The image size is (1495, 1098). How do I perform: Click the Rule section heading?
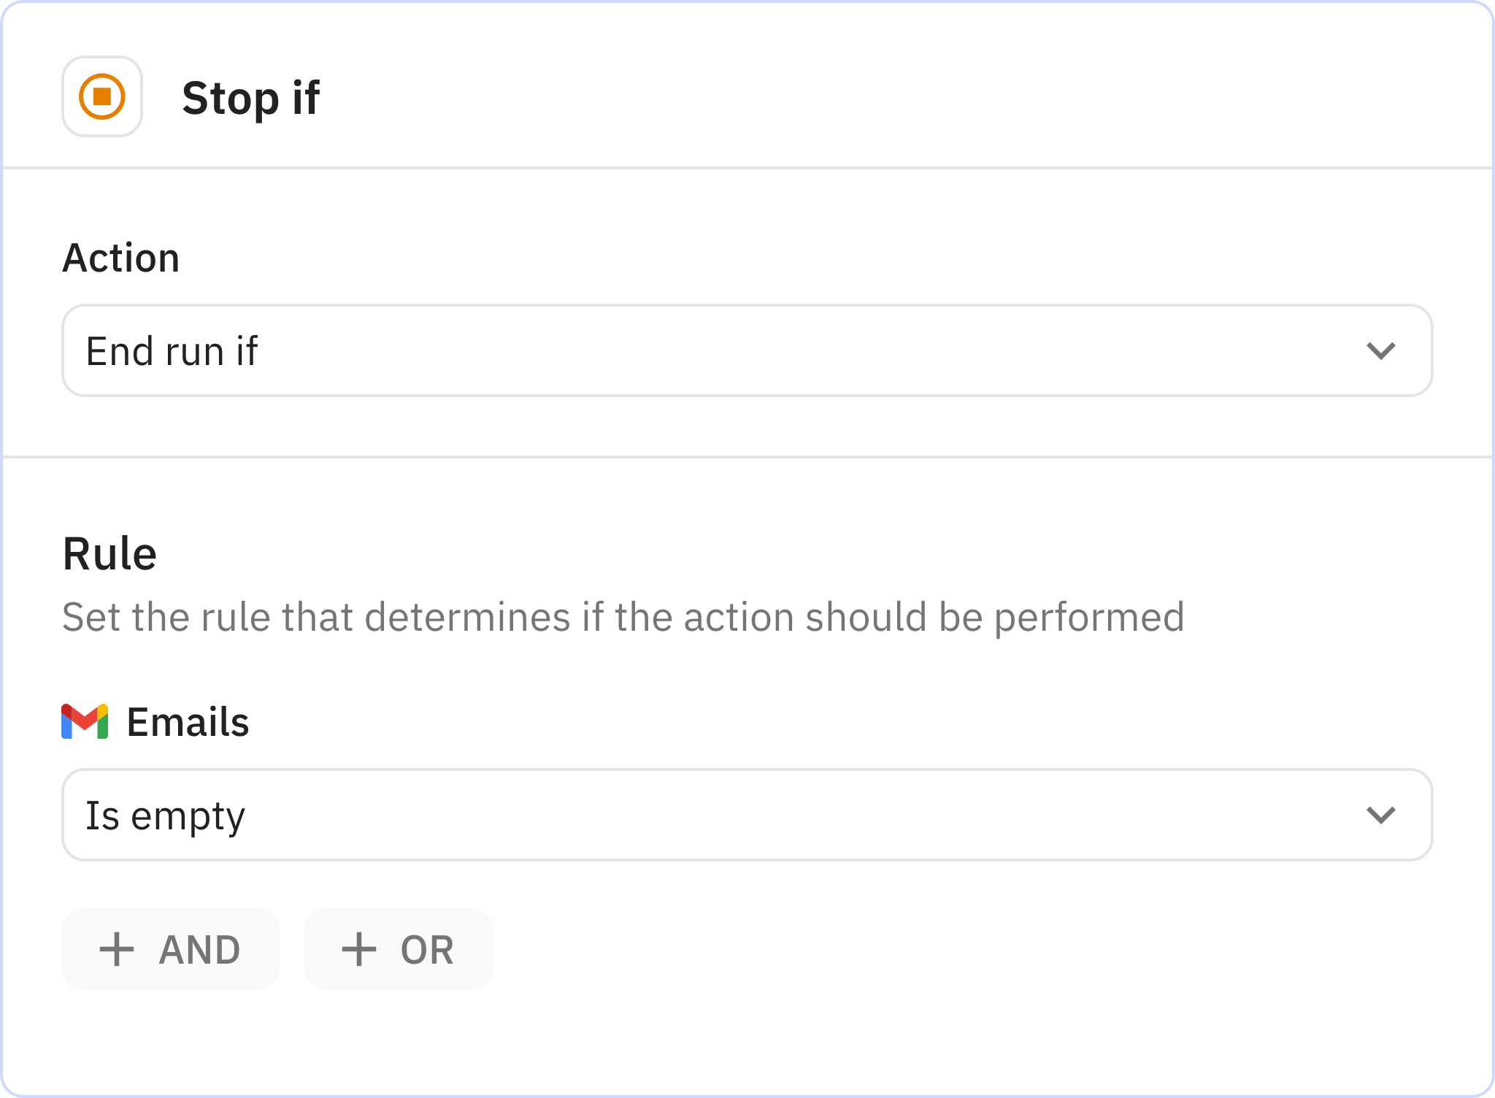tap(109, 553)
